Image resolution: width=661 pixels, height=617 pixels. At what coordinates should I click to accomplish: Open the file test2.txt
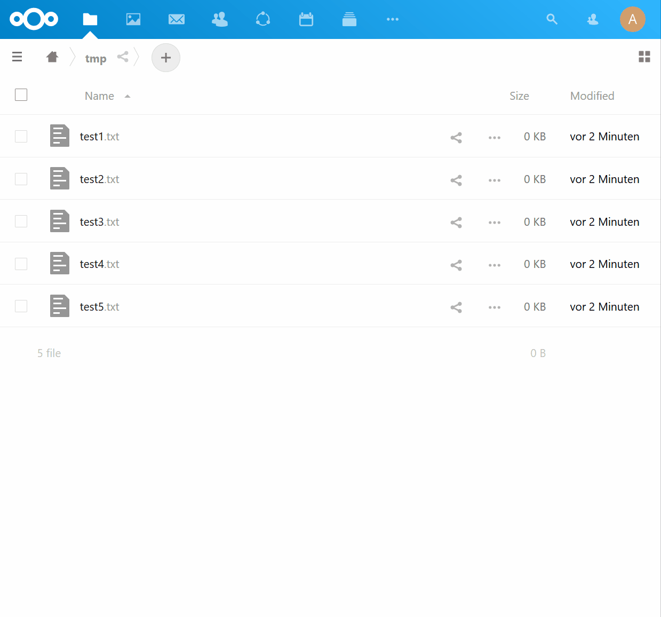tap(100, 179)
